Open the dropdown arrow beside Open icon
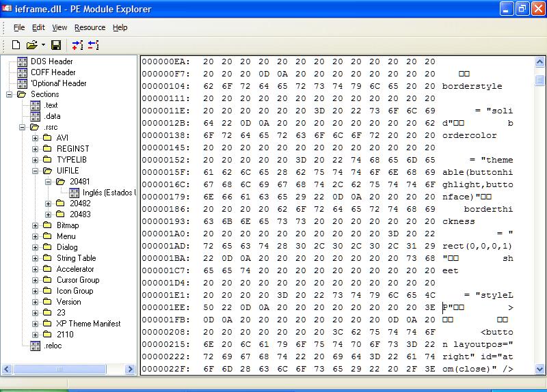 click(x=43, y=45)
